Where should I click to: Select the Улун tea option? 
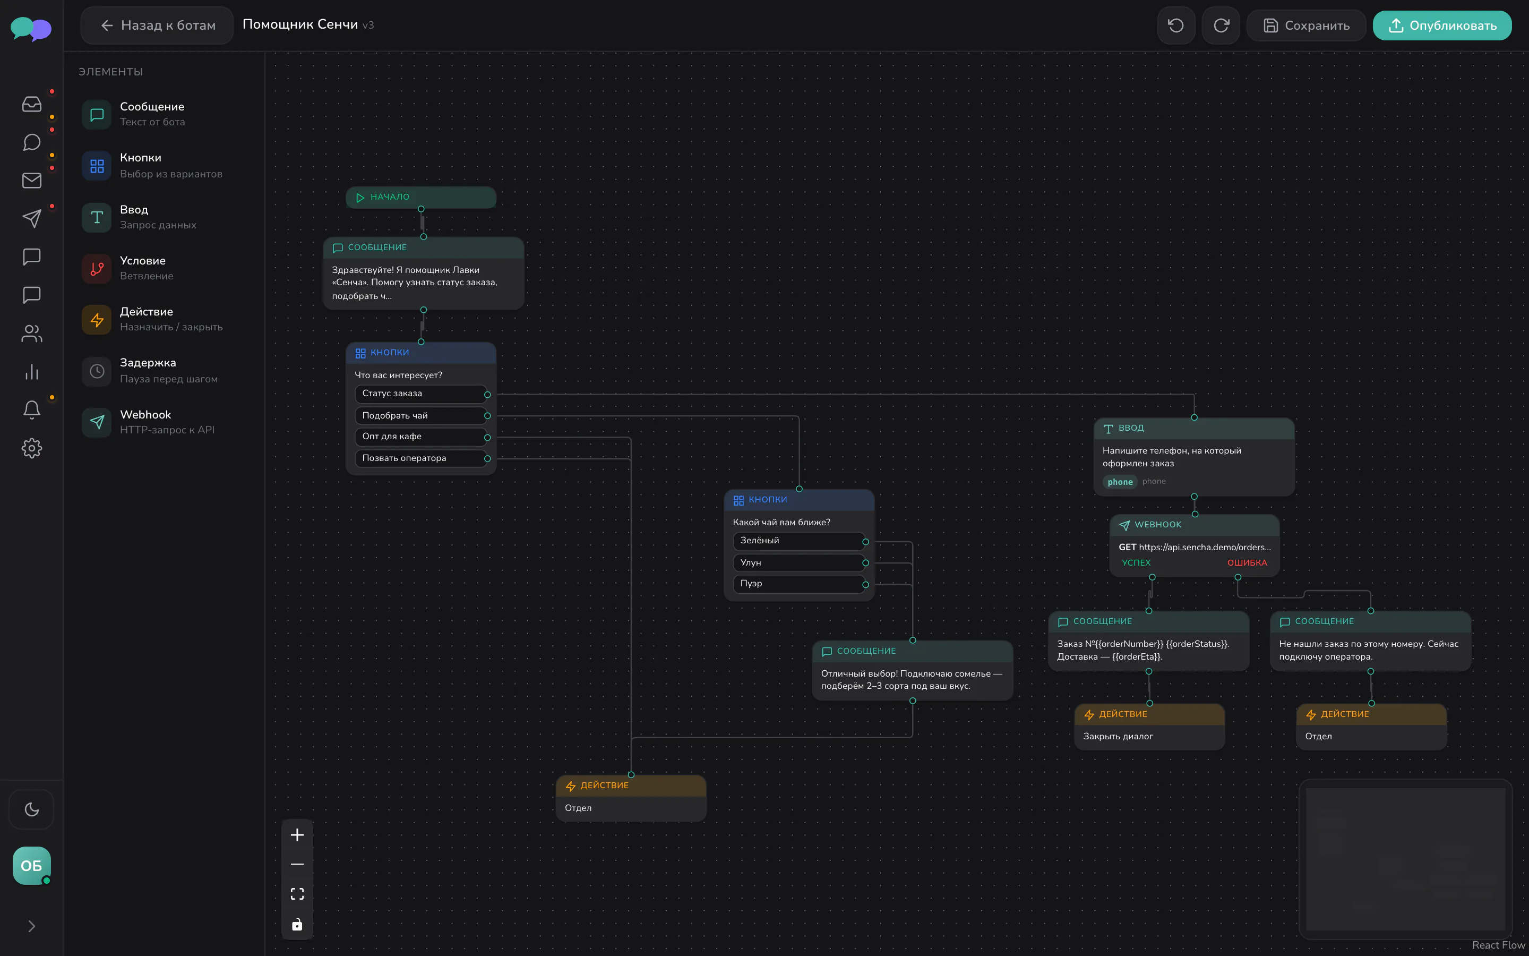[x=799, y=563]
